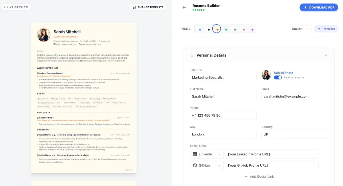This screenshot has width=343, height=186.
Task: Click the back arrow next to Resume Builder
Action: [x=184, y=7]
